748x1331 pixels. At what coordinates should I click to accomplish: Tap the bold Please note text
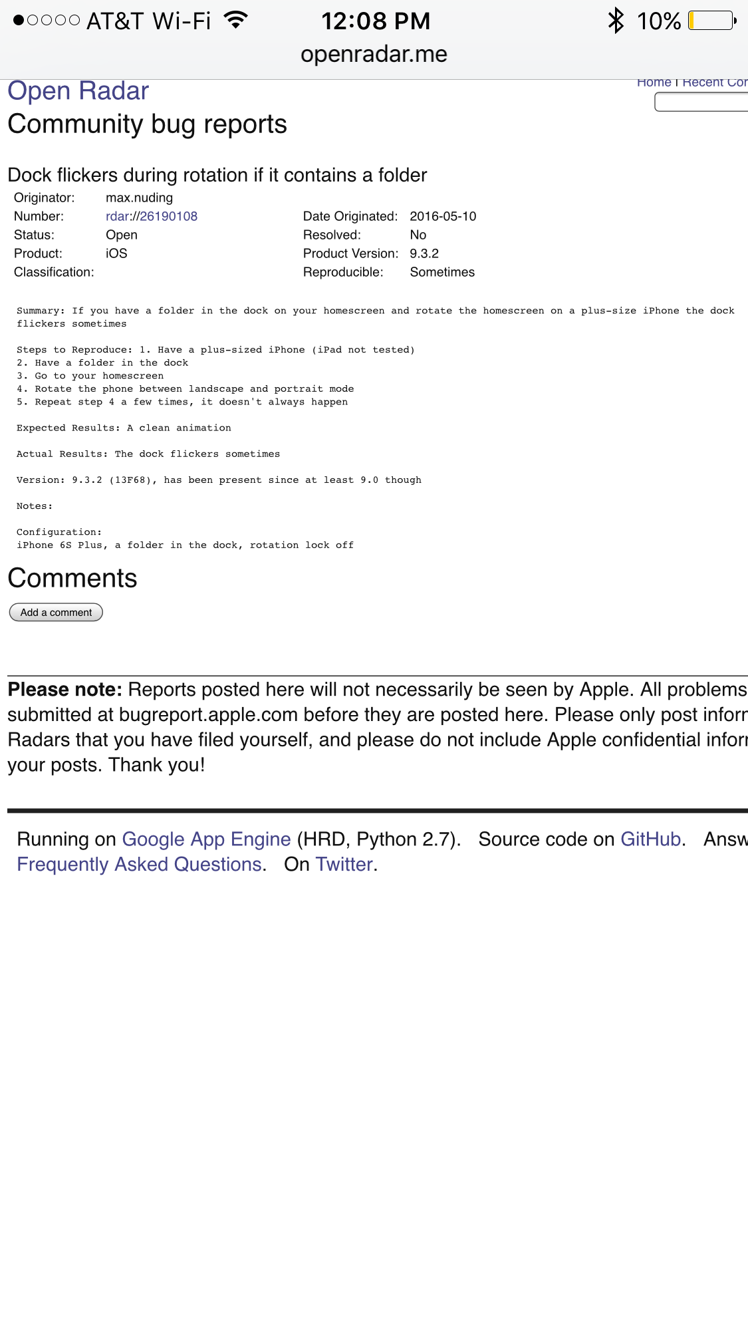point(65,690)
